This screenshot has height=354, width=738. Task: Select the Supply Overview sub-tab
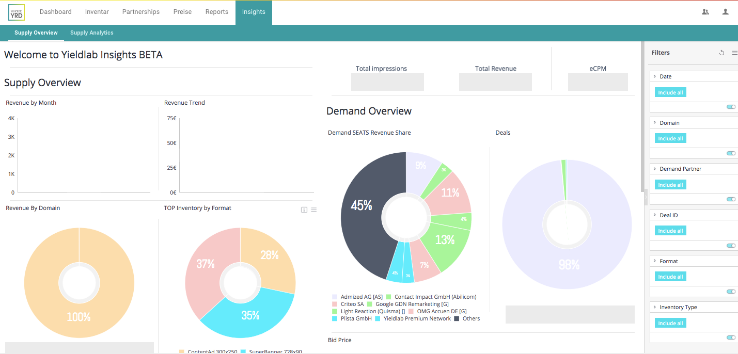tap(36, 33)
